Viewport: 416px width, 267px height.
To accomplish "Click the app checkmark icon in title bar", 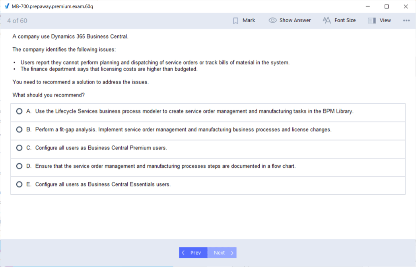I will 6,6.
